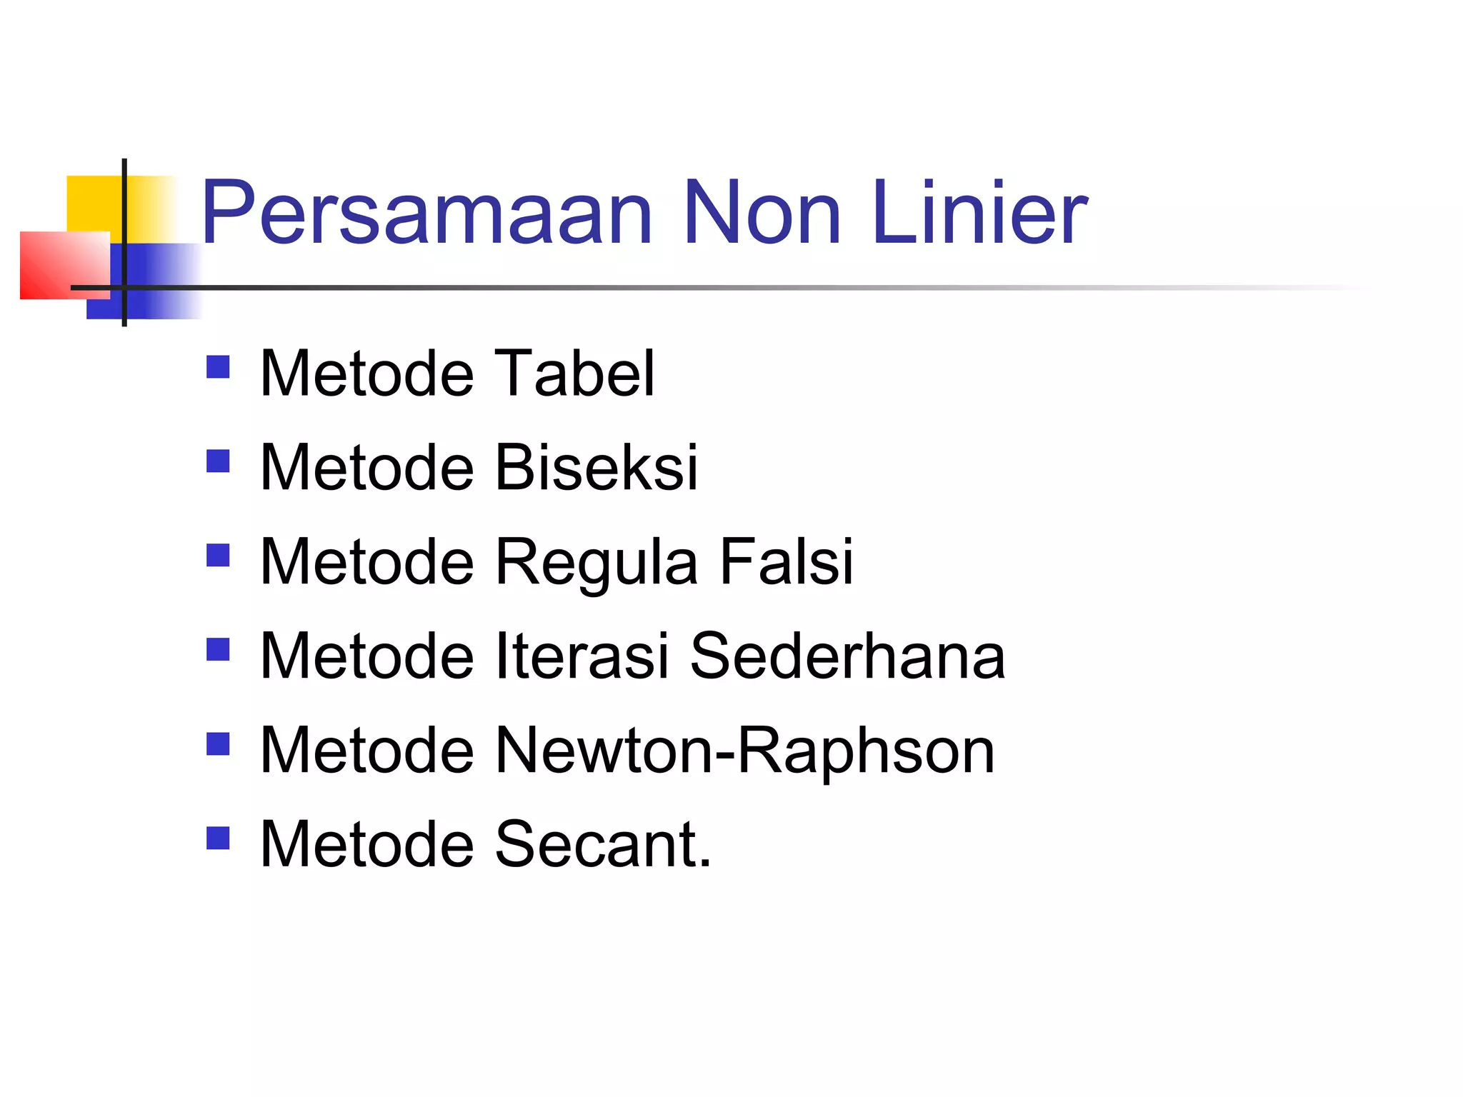Click the 'Metode Iterasi Sederhana' item

point(633,656)
